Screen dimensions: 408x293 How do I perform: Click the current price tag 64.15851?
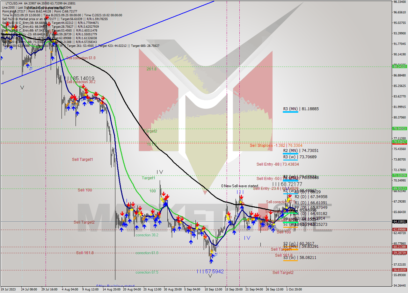pos(399,221)
